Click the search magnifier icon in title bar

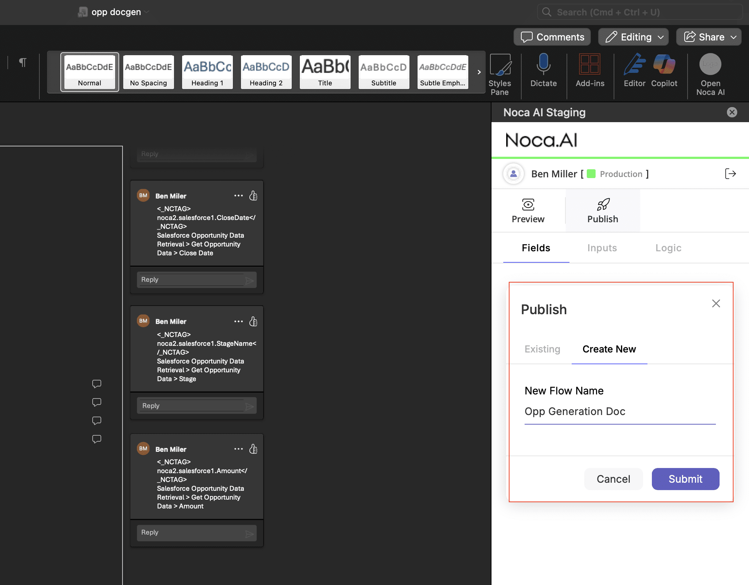tap(547, 12)
